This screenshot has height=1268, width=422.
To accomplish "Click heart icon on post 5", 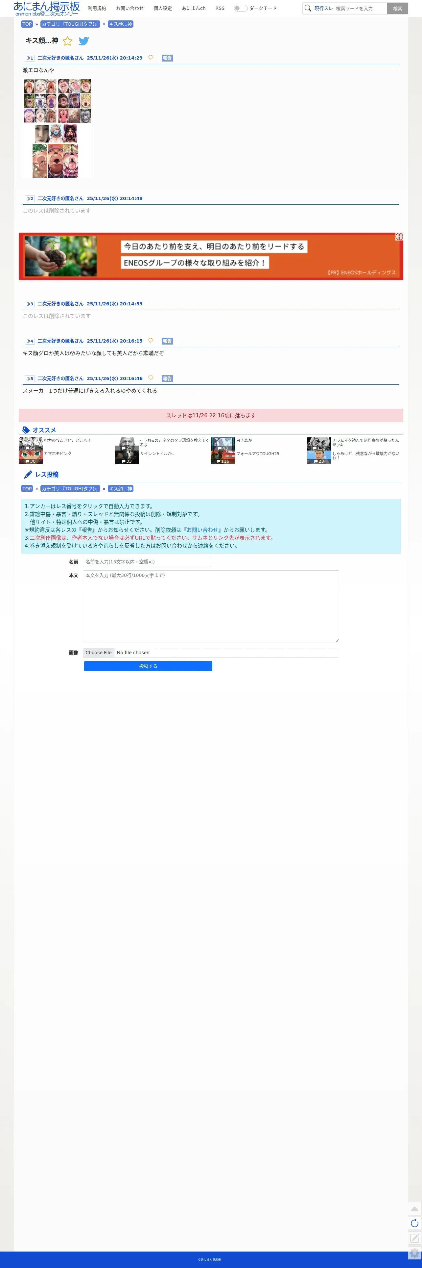I will tap(151, 378).
